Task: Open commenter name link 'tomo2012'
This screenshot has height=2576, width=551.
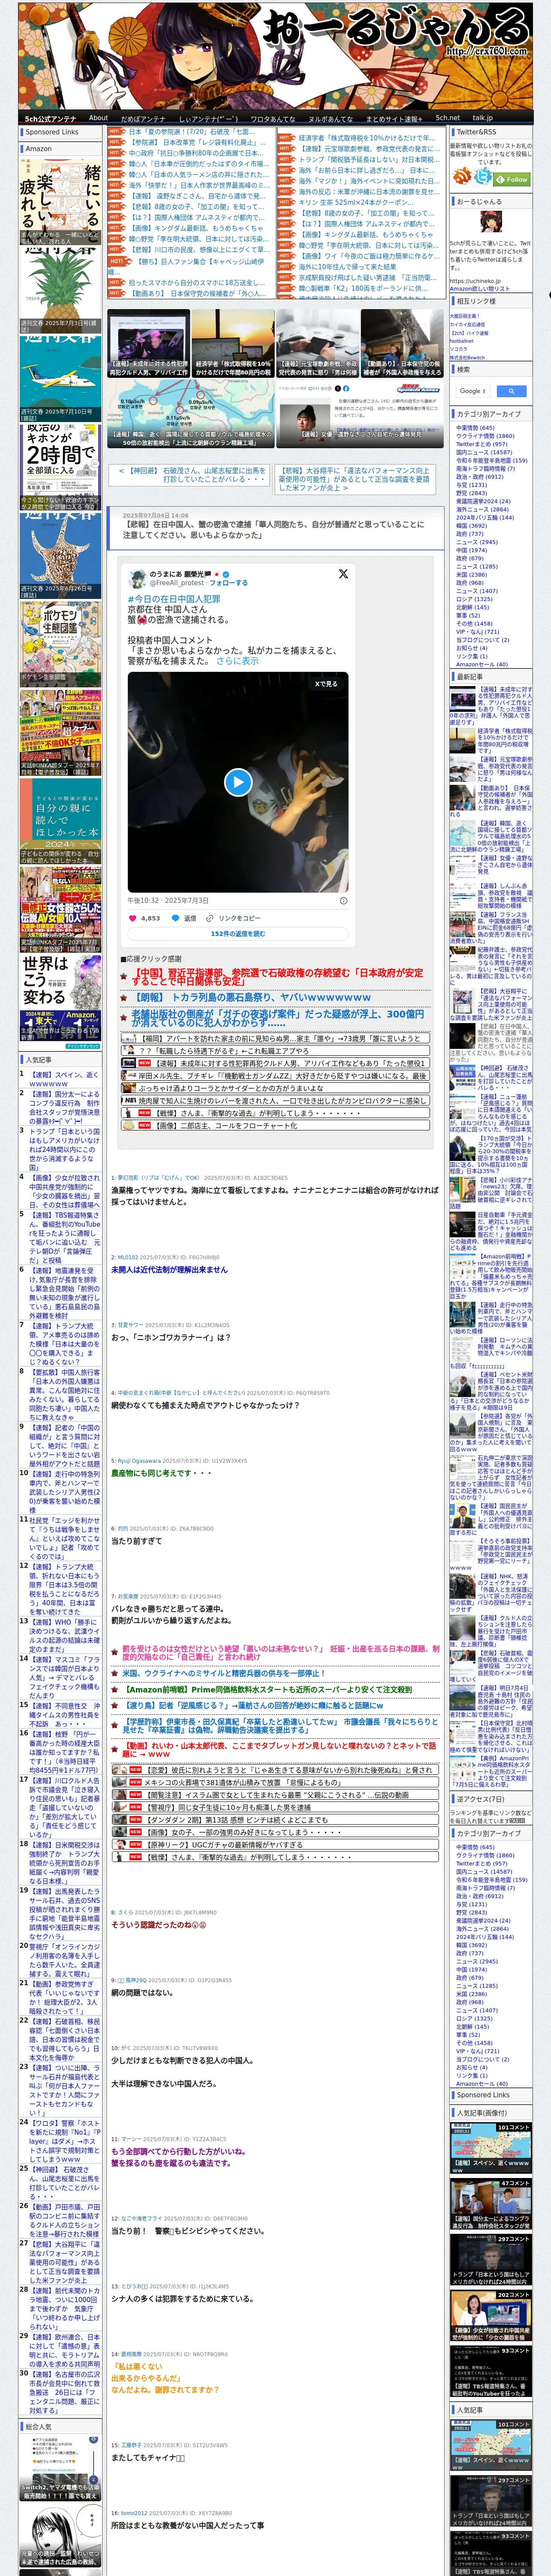Action: click(134, 2513)
